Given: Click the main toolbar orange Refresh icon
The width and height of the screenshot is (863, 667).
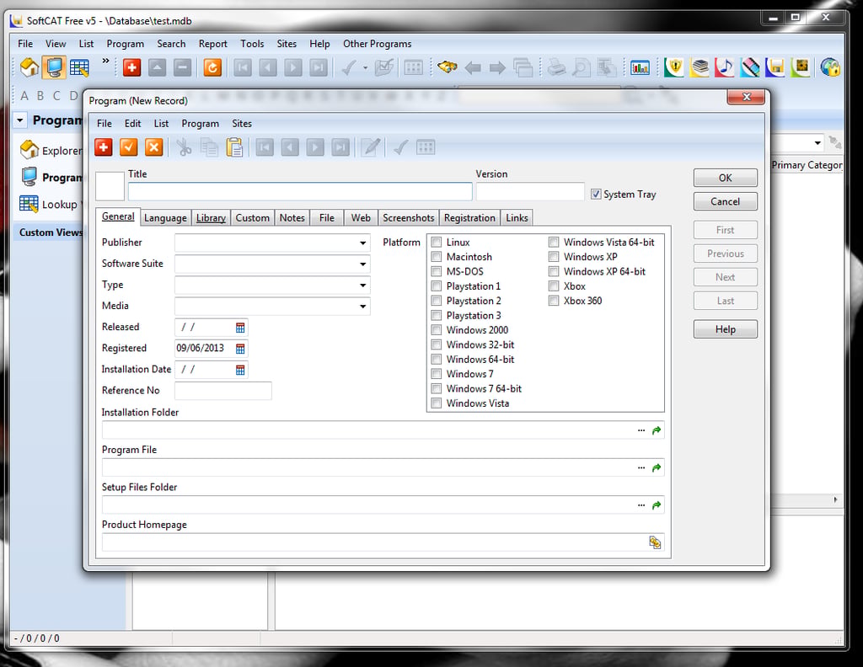Looking at the screenshot, I should point(212,67).
